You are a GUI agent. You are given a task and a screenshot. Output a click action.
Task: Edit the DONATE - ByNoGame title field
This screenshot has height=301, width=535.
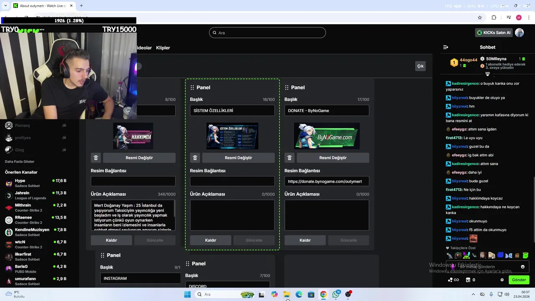point(327,110)
